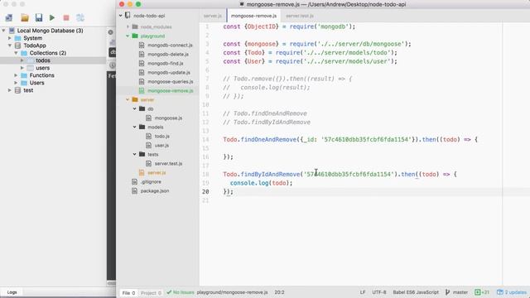530x298 pixels.
Task: Select mongoose-remove.js in tree view
Action: (x=171, y=90)
